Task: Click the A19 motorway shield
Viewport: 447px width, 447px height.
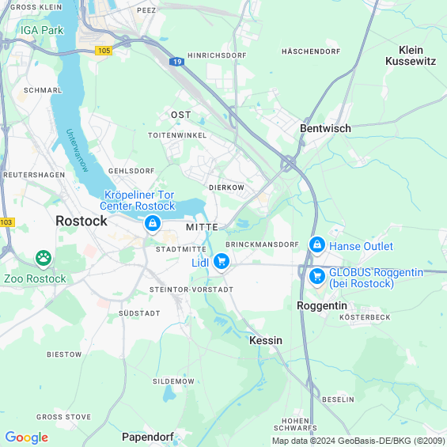Action: point(177,62)
